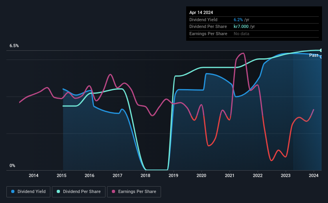Click the 2018 x-axis label

click(x=145, y=175)
